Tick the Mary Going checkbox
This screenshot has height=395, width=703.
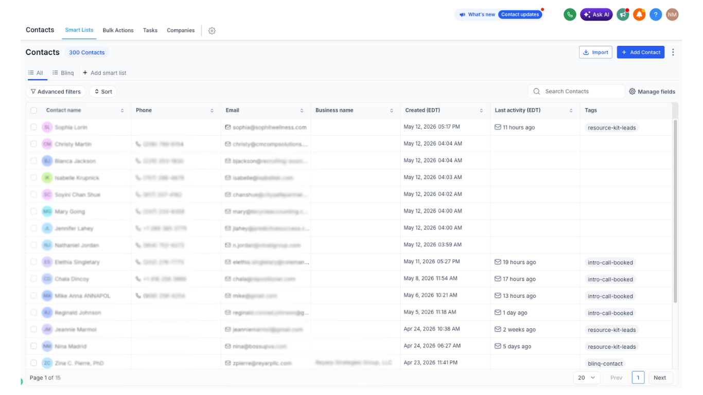point(34,211)
